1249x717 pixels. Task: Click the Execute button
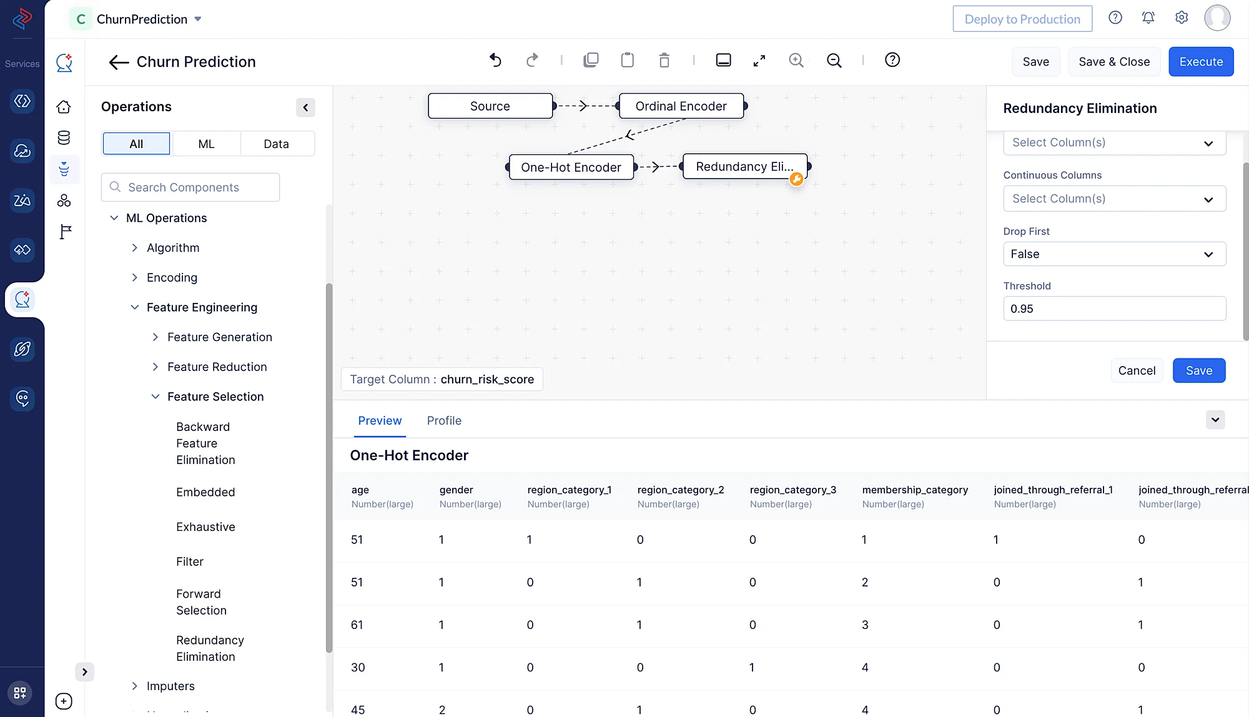coord(1200,62)
